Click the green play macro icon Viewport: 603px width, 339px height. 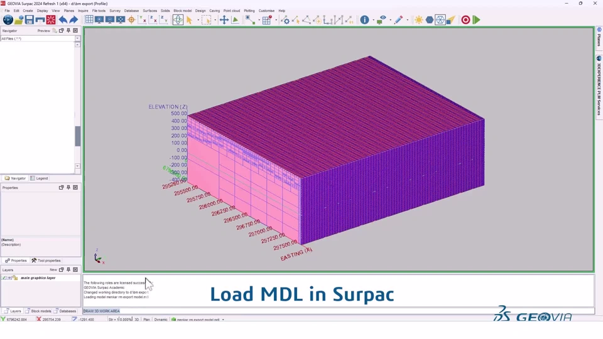pos(477,20)
